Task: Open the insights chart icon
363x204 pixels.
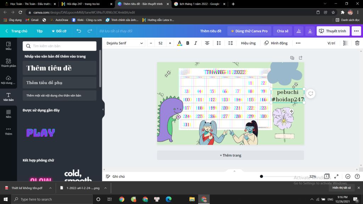Action: (x=298, y=31)
